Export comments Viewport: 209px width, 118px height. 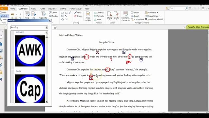(x=135, y=16)
